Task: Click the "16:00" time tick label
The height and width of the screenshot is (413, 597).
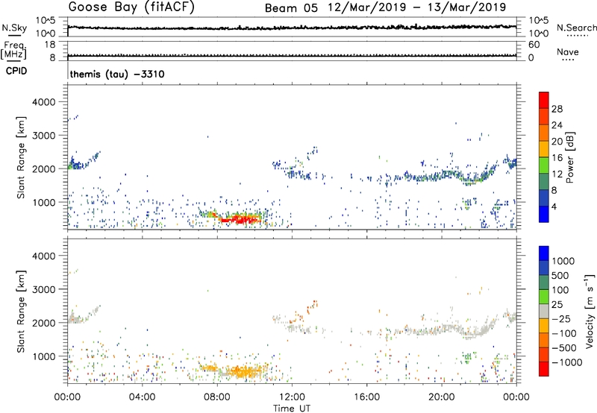Action: click(366, 397)
